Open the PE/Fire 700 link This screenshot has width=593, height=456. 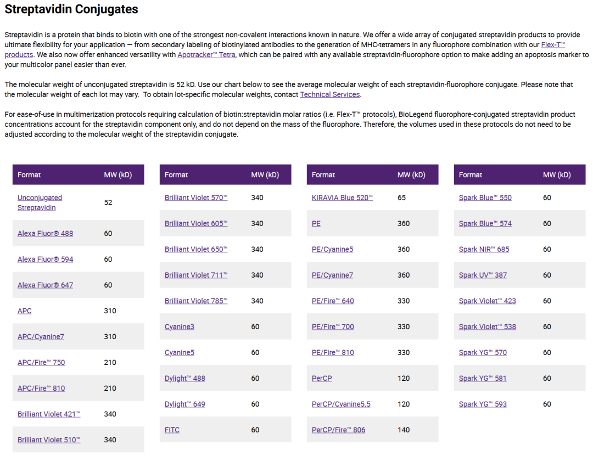click(333, 326)
